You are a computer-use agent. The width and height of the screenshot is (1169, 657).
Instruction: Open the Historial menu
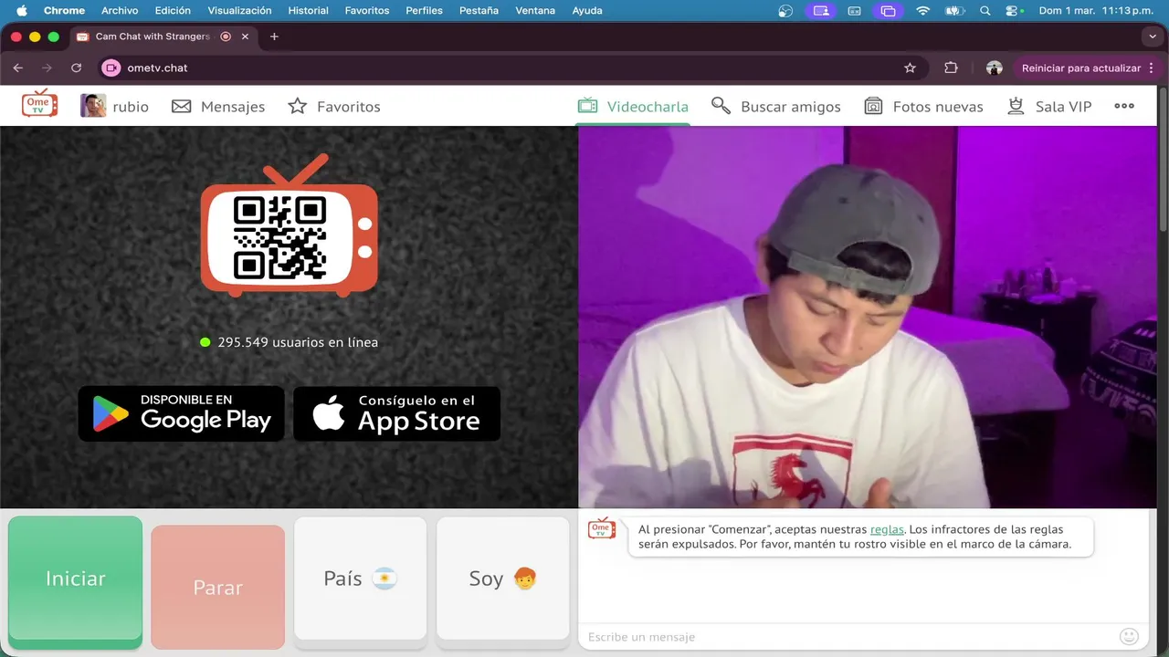308,11
